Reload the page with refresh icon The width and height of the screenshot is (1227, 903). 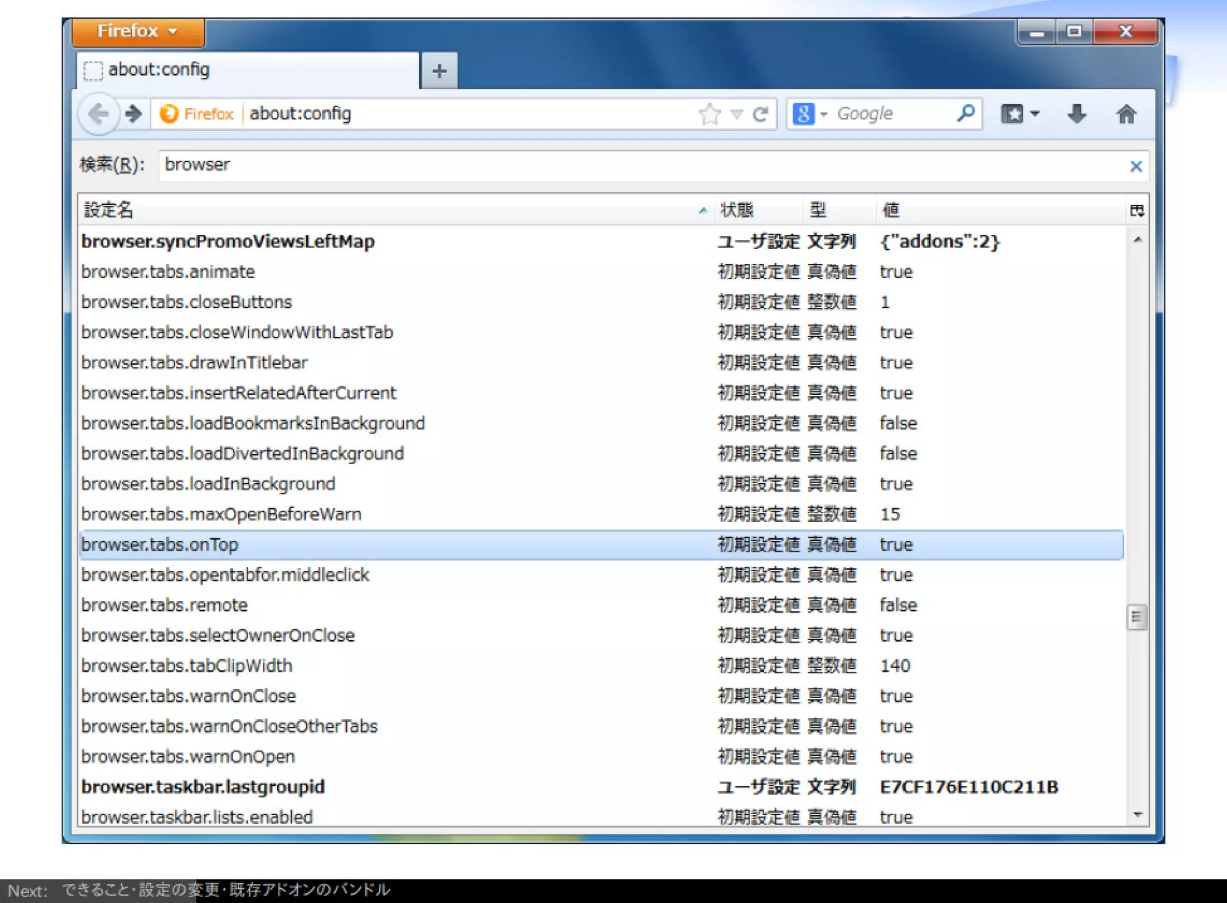pos(761,114)
